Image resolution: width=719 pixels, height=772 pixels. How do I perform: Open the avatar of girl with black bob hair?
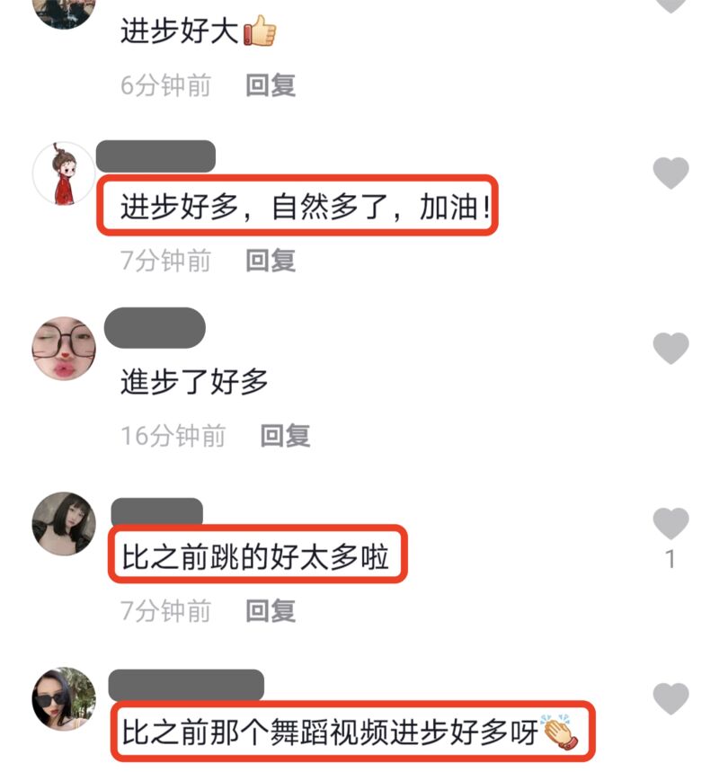pyautogui.click(x=64, y=524)
